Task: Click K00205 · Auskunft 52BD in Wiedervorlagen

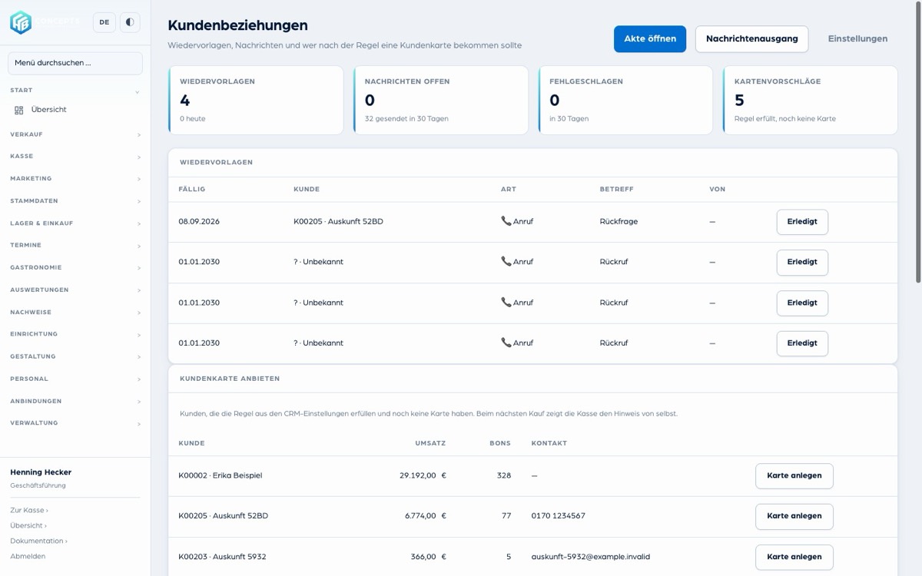Action: 338,221
